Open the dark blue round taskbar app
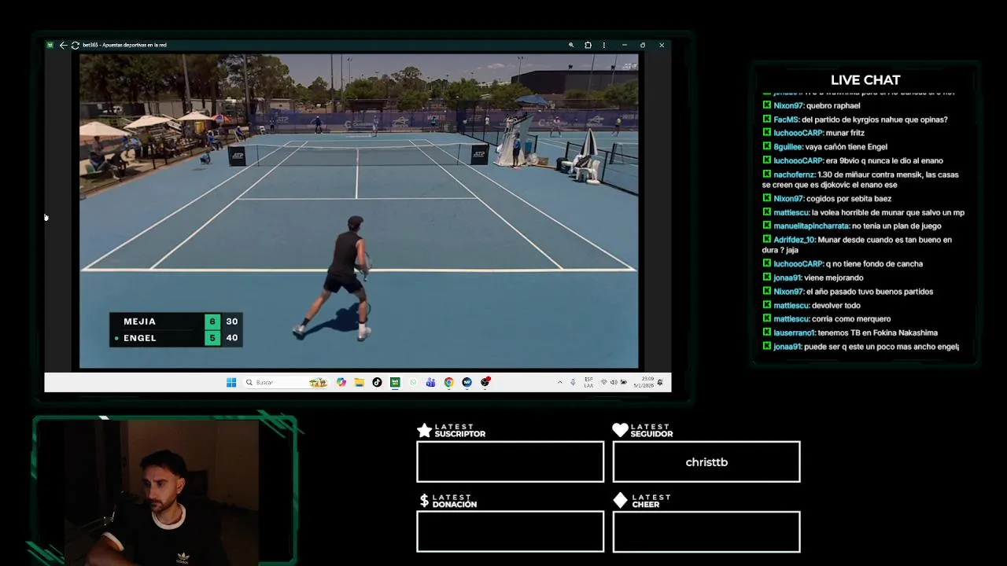 click(467, 382)
